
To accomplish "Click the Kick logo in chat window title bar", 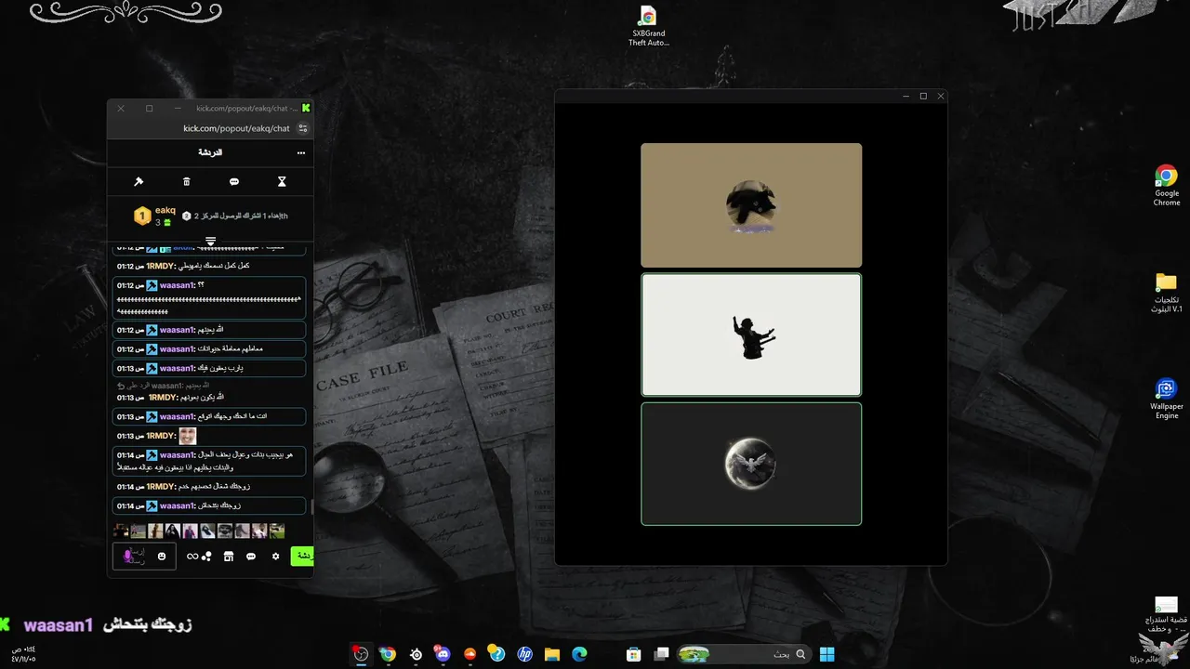I will [x=306, y=108].
